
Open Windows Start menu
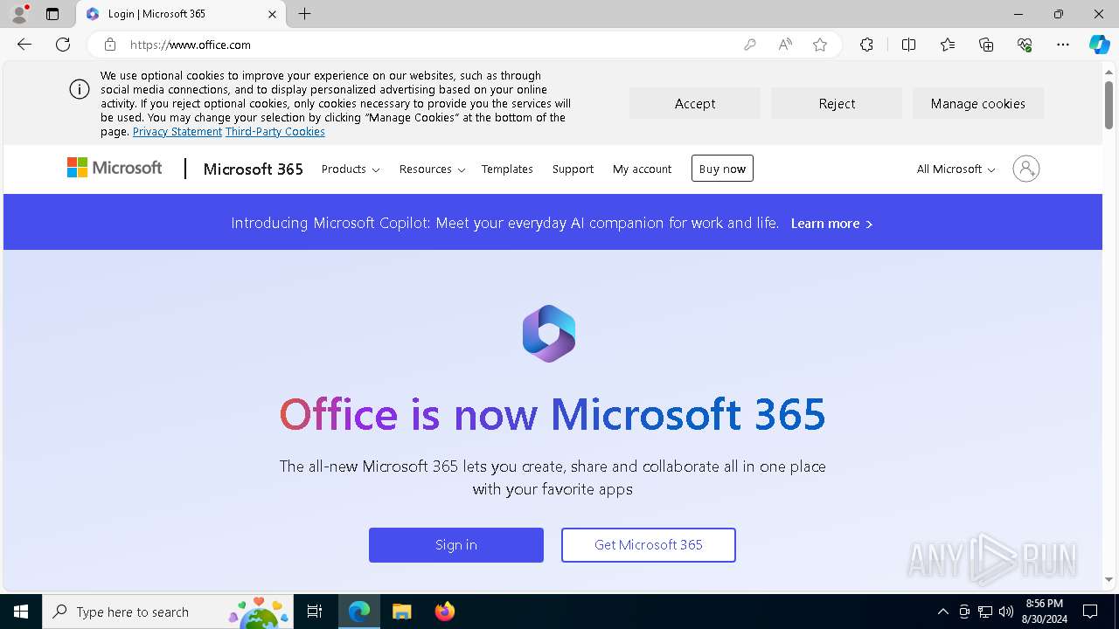tap(21, 612)
